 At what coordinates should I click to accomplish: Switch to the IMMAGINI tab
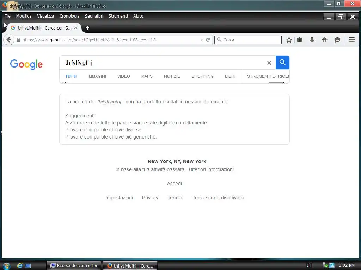97,76
